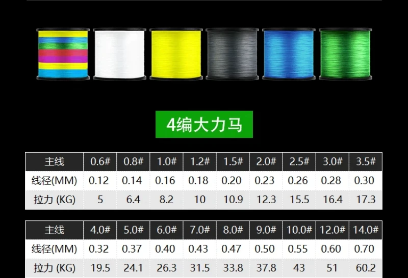The image size is (408, 278).
Task: Select the multicolor fishing line spool
Action: [63, 54]
